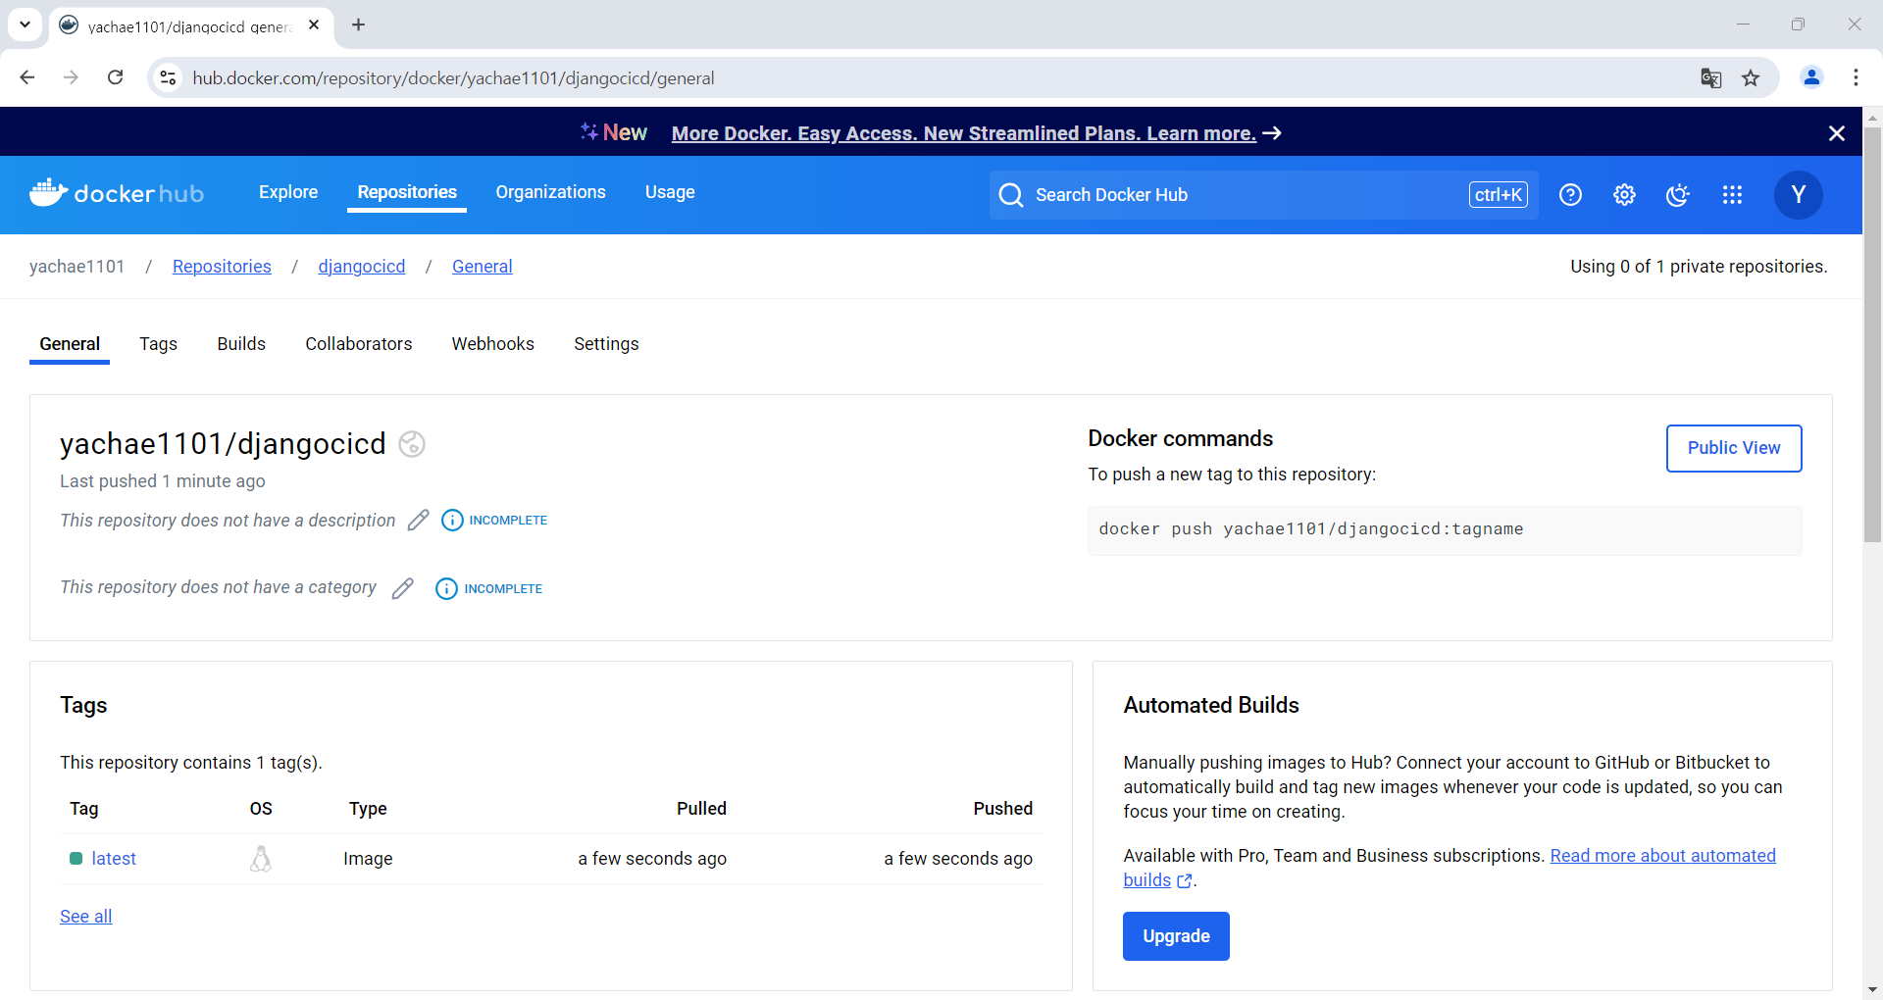Click the browser address bar URL
This screenshot has width=1883, height=1000.
453,78
